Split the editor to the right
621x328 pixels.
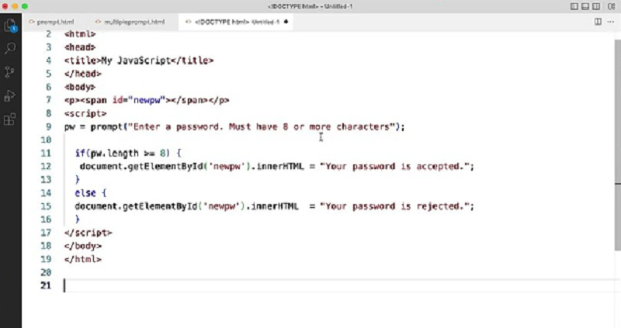tap(598, 22)
